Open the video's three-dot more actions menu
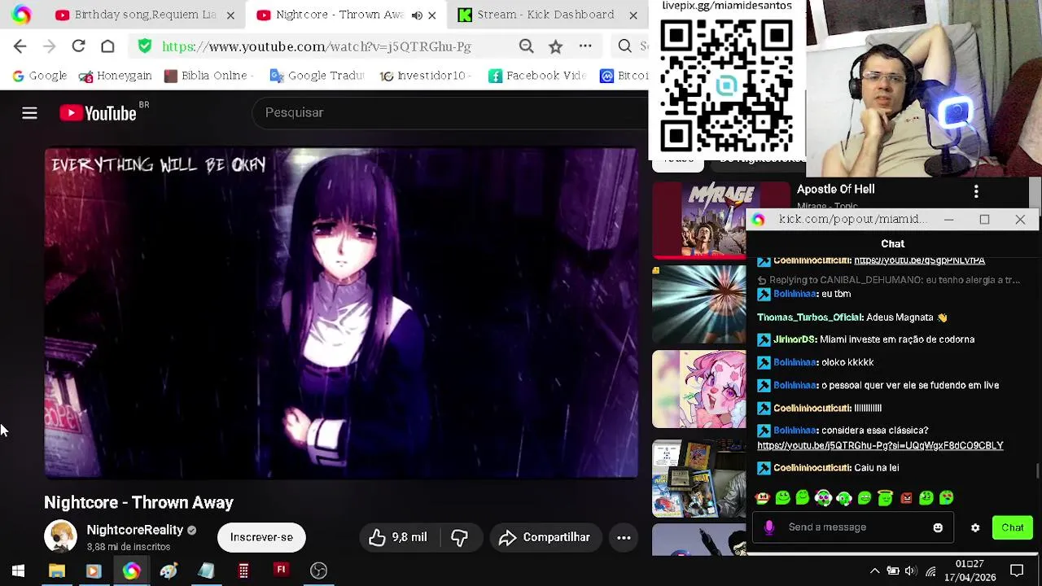This screenshot has height=586, width=1042. pyautogui.click(x=624, y=537)
